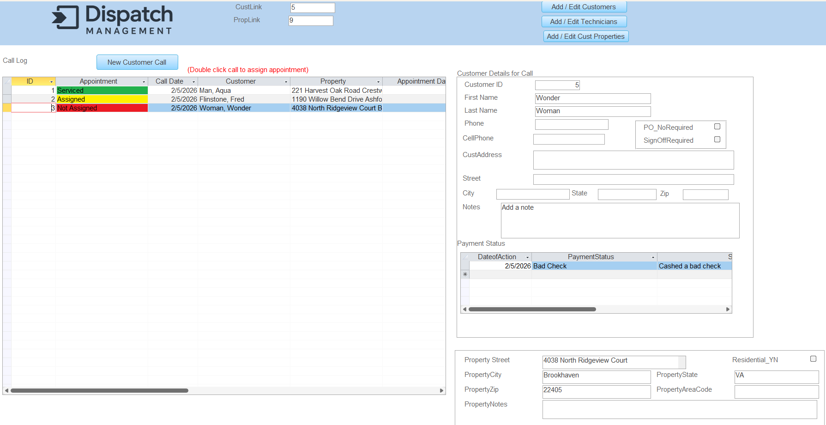Open Add / Edit Technicians
The image size is (826, 425).
(584, 22)
